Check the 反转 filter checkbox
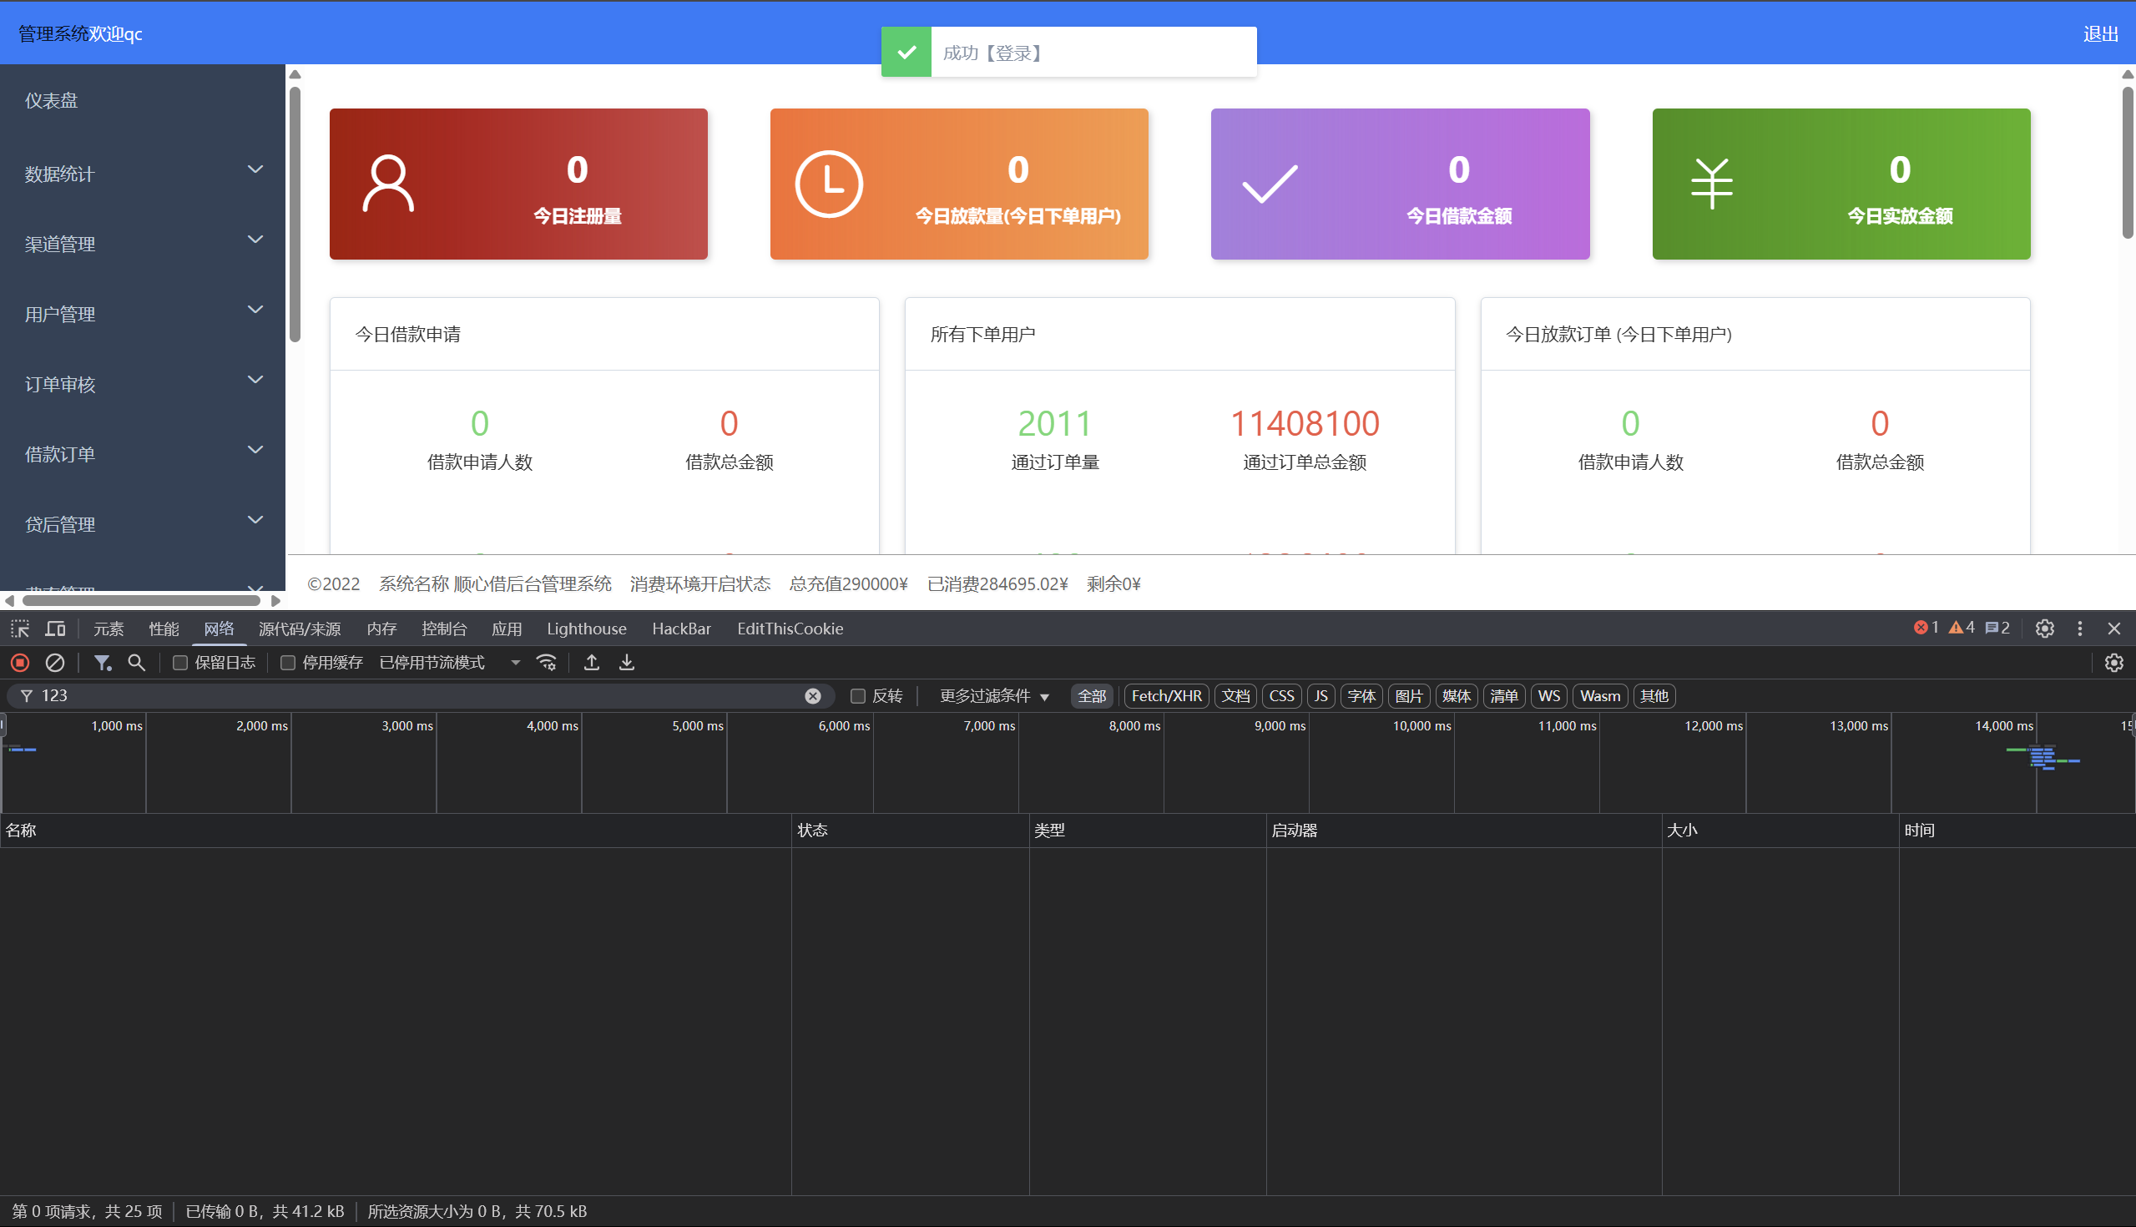The image size is (2136, 1227). (x=858, y=696)
